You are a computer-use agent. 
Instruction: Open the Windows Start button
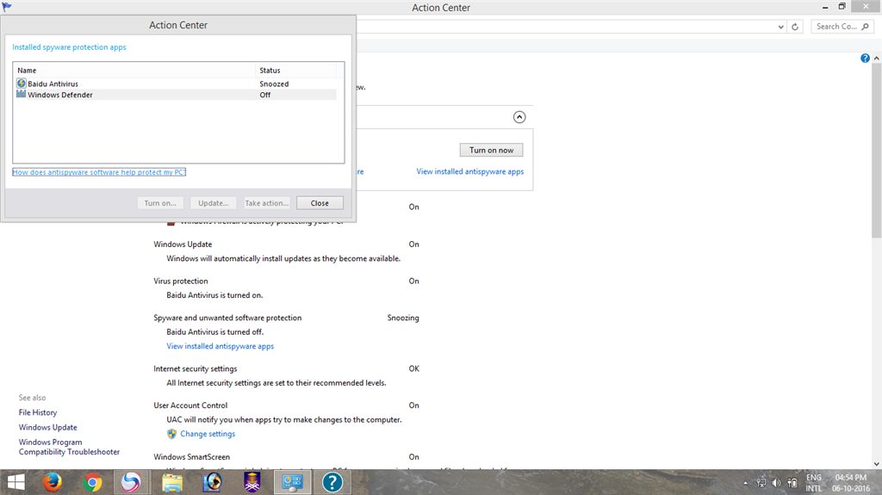pos(16,483)
